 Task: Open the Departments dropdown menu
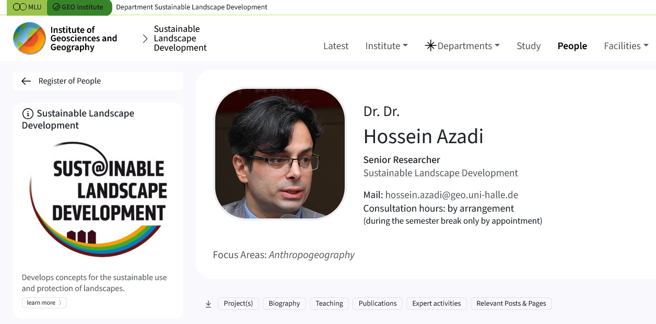462,45
